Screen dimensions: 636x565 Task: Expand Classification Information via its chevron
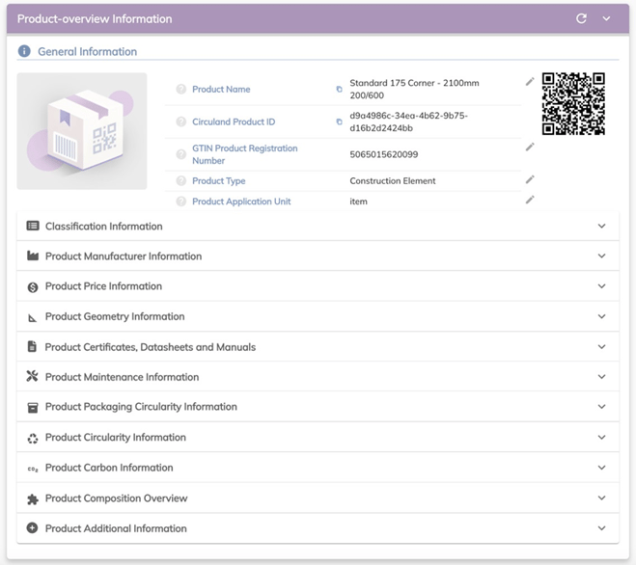pyautogui.click(x=602, y=226)
